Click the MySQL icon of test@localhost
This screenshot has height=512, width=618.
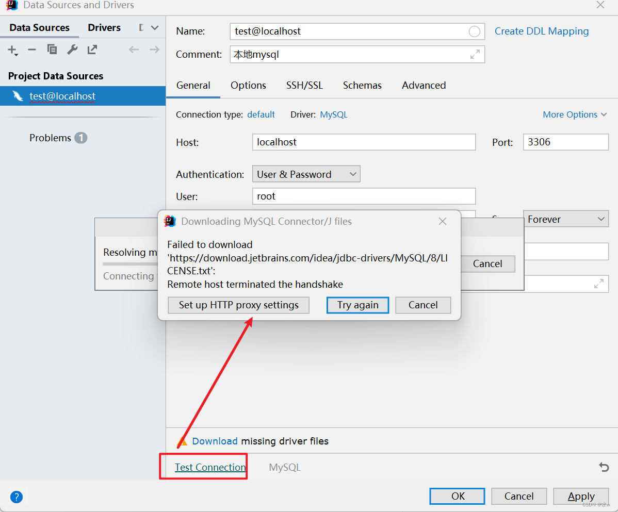point(18,96)
